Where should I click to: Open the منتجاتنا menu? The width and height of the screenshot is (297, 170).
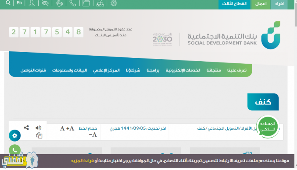point(214,70)
